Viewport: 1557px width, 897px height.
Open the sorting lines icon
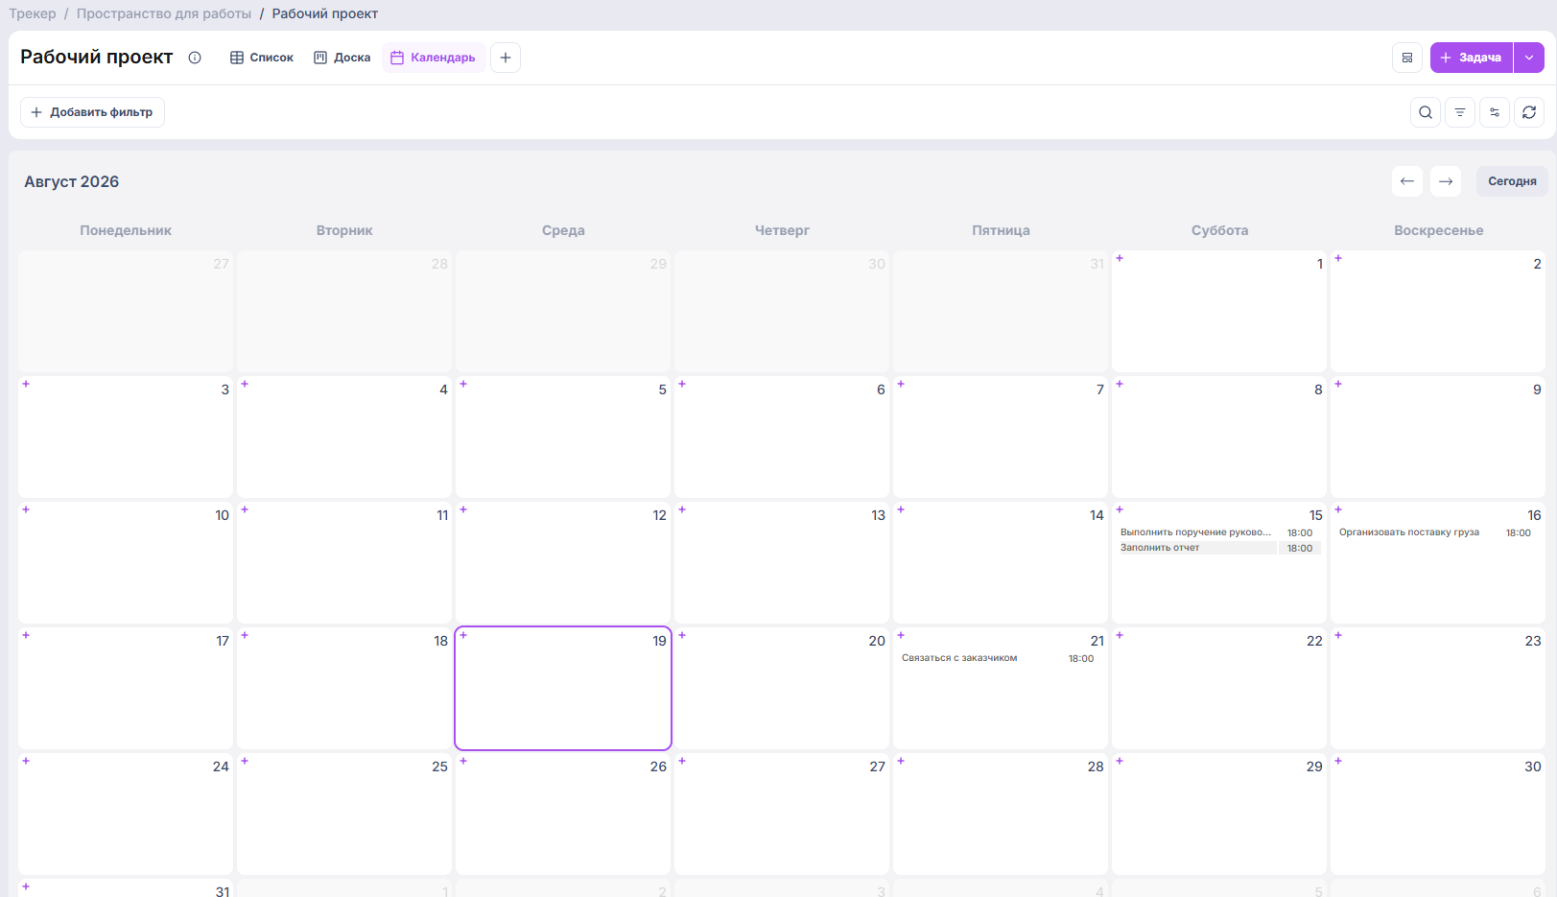[1460, 112]
